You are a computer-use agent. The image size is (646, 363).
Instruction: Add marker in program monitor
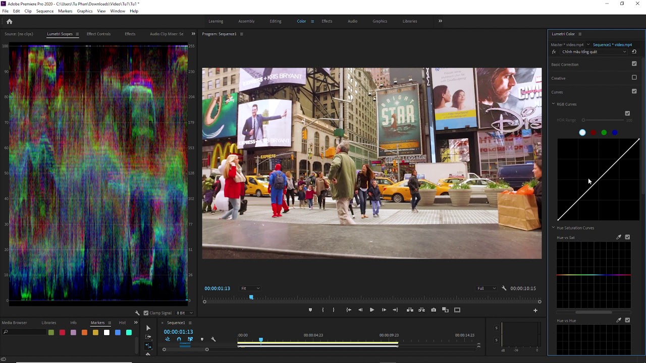[310, 310]
